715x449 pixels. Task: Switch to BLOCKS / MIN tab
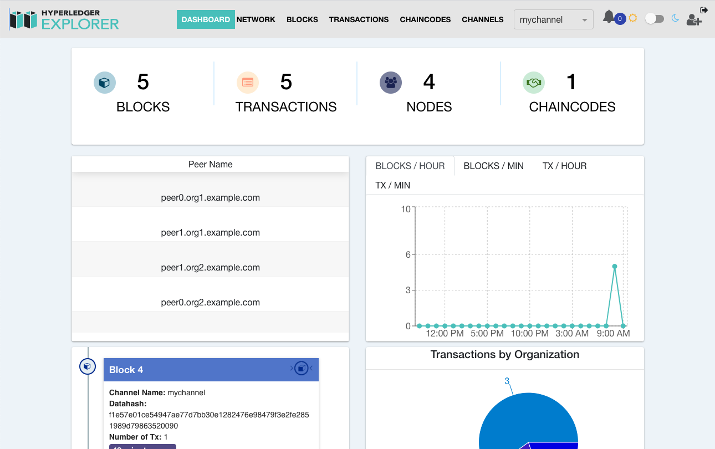pyautogui.click(x=493, y=166)
